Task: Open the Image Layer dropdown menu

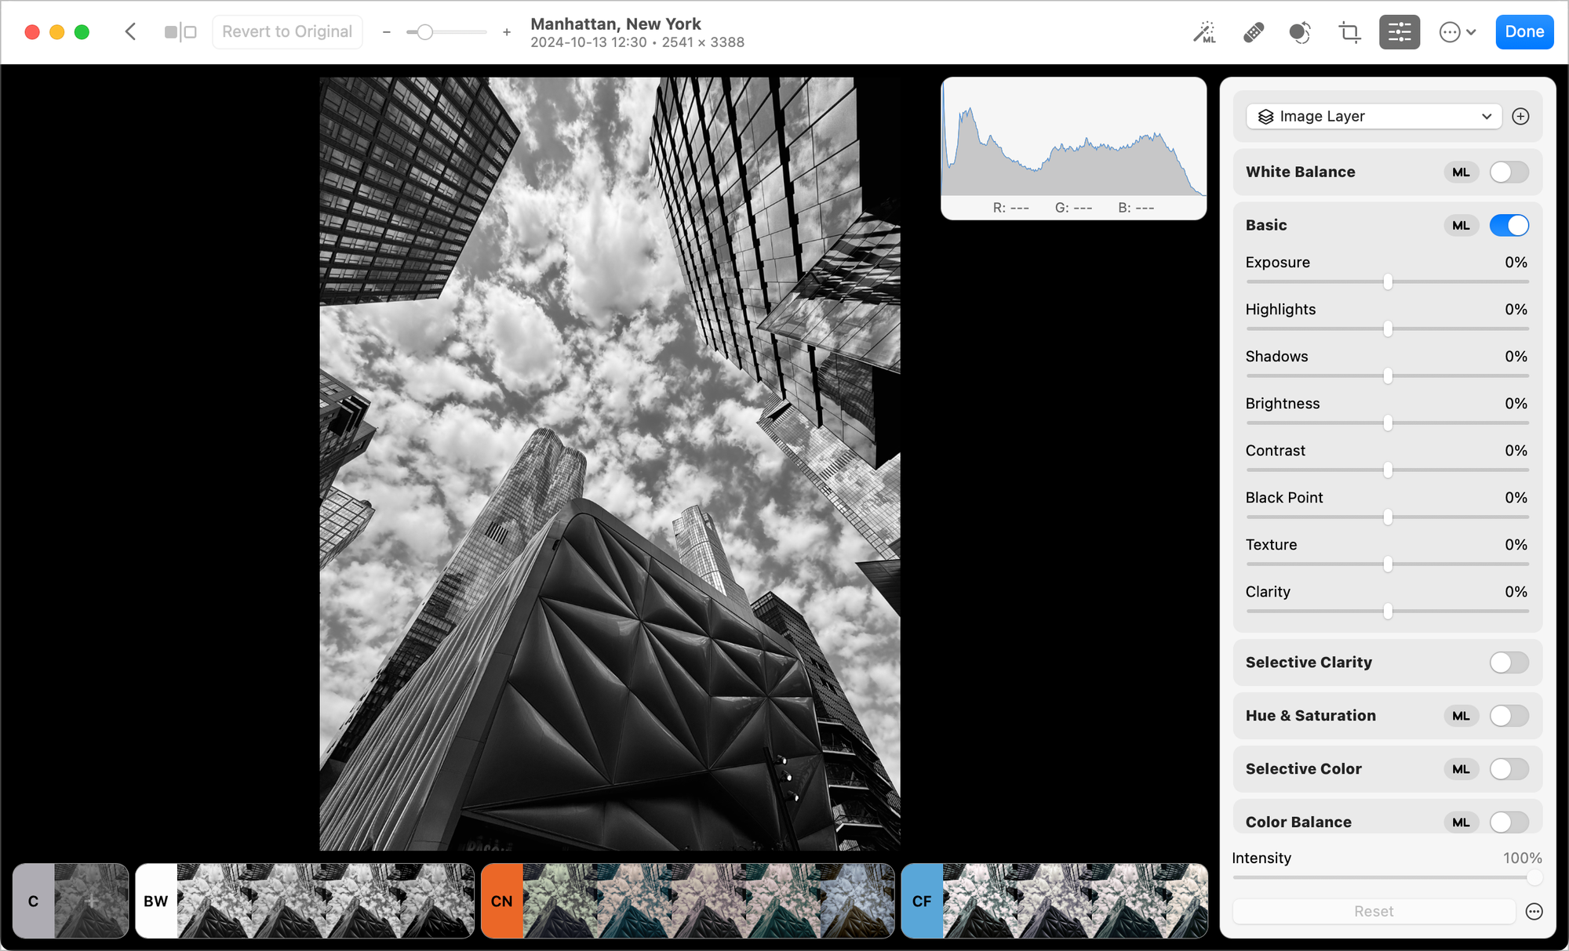Action: [x=1372, y=115]
